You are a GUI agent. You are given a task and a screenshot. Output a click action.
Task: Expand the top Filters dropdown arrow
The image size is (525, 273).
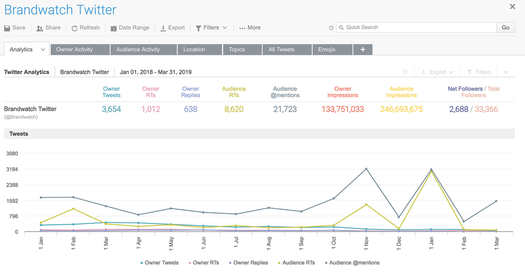click(x=225, y=28)
